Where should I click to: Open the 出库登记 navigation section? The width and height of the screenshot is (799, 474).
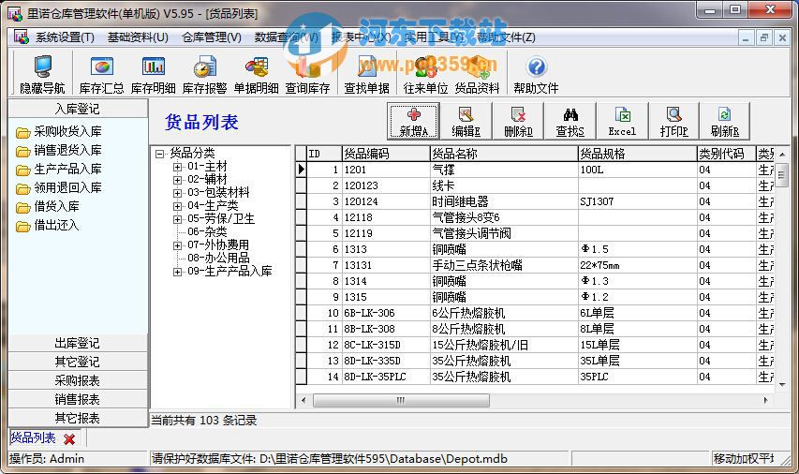click(x=78, y=343)
